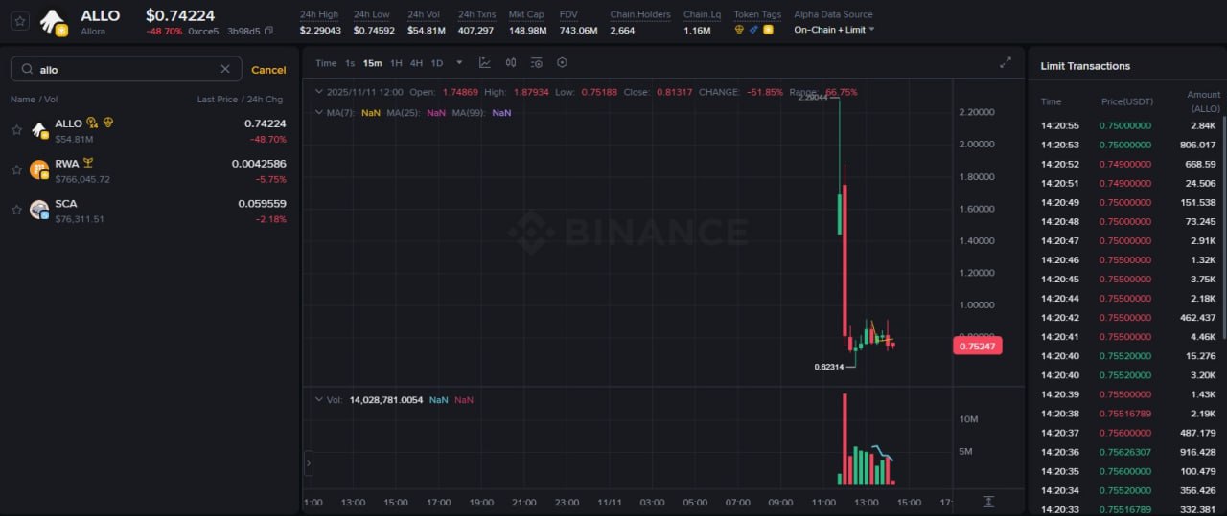This screenshot has width=1227, height=516.
Task: Switch chart to 1s interval
Action: click(350, 63)
